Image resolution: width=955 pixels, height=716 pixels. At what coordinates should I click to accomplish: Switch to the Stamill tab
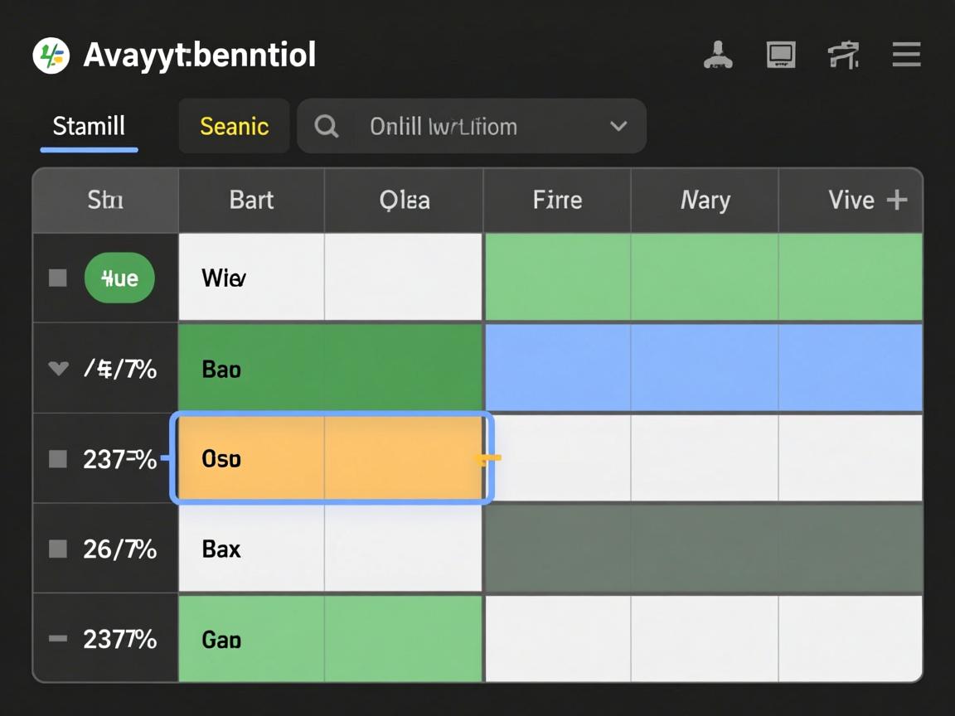89,127
